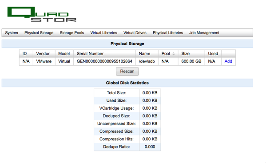Select the 0.000 Dedupe Ratio value

150,147
